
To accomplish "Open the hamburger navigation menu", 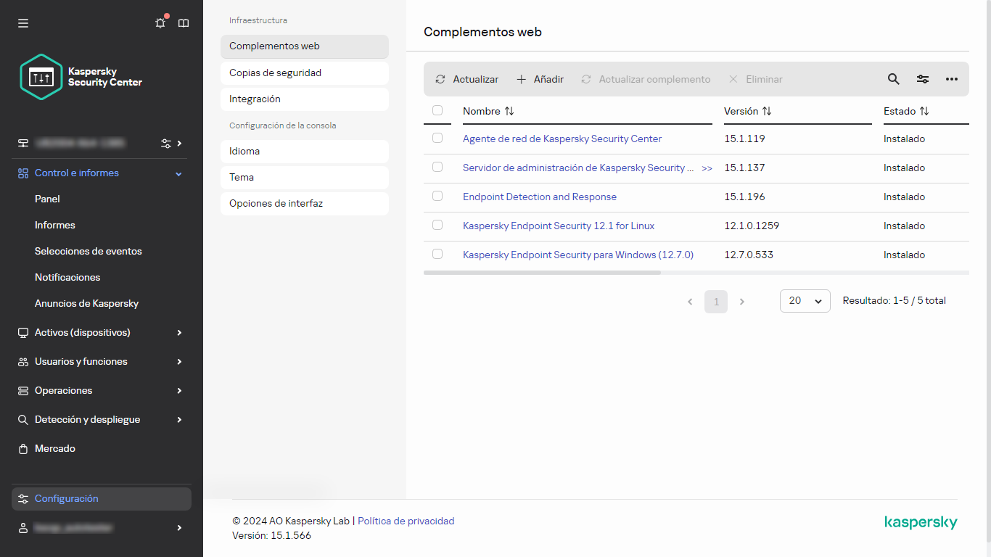I will (22, 23).
